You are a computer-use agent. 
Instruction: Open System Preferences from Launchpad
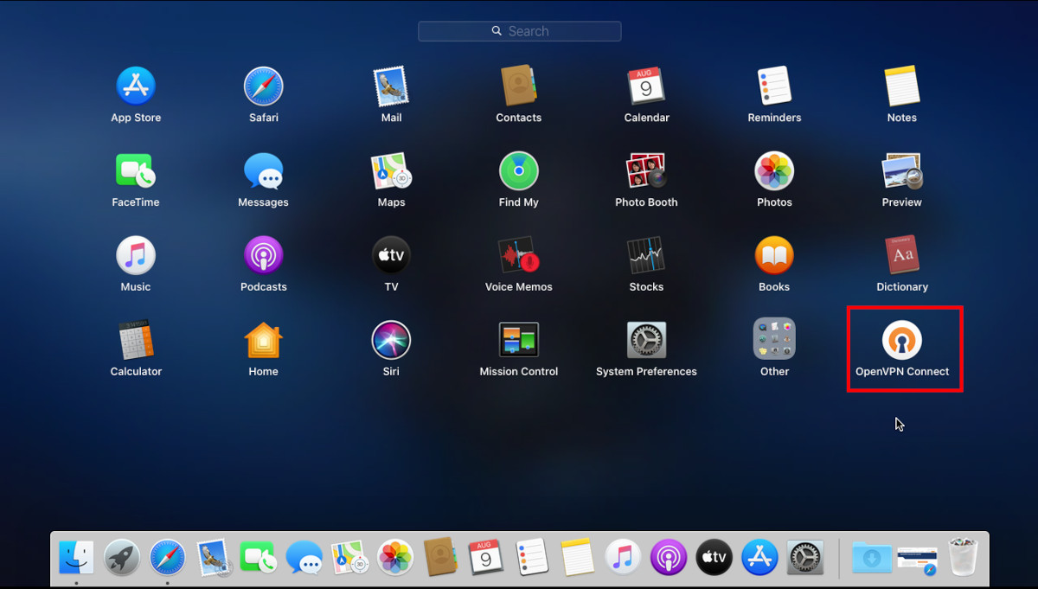coord(646,341)
